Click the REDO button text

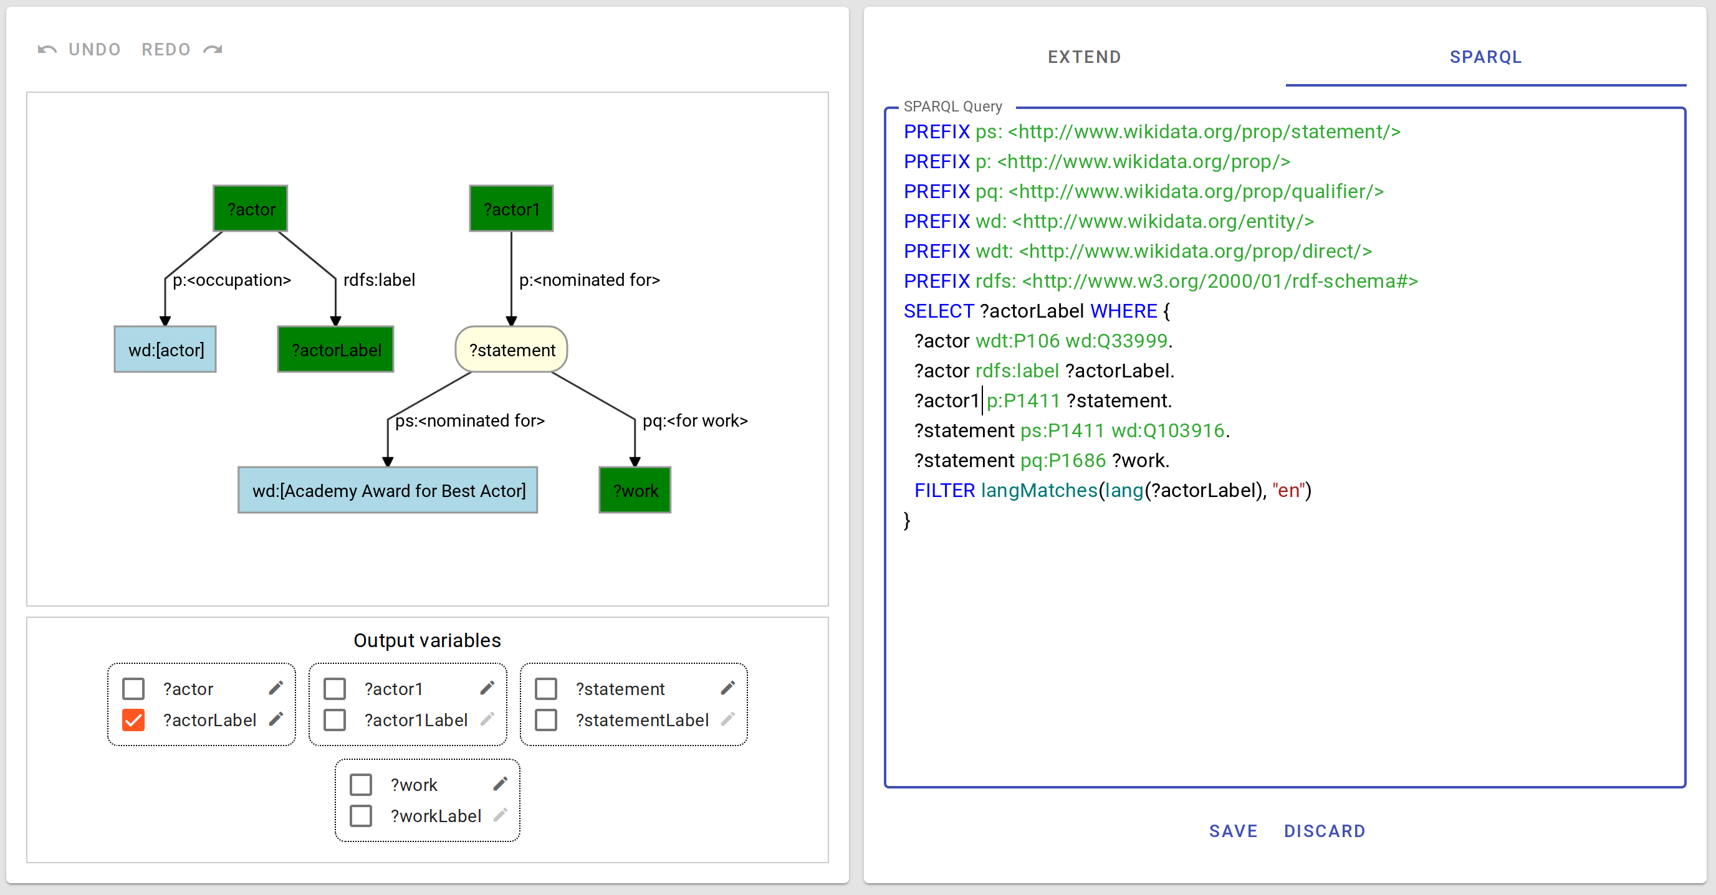[166, 50]
